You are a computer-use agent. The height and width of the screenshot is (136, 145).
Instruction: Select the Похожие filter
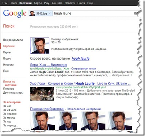[x=9, y=89]
